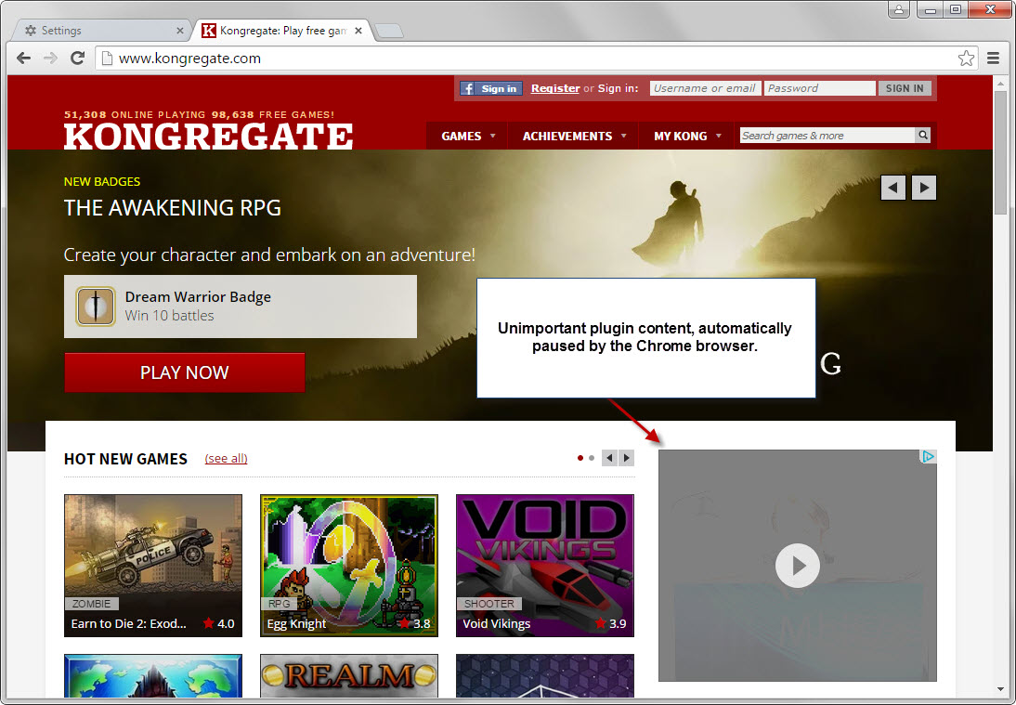Go back using the browser back arrow
1016x705 pixels.
coord(24,59)
